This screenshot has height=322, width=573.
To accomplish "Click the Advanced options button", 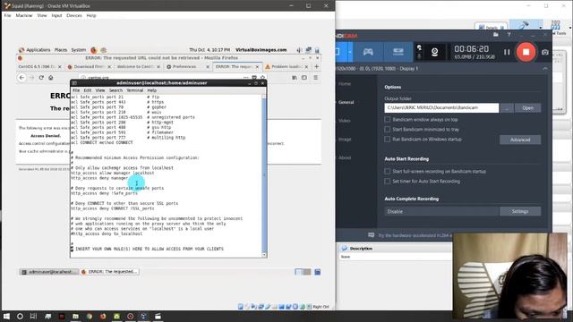I will 520,140.
